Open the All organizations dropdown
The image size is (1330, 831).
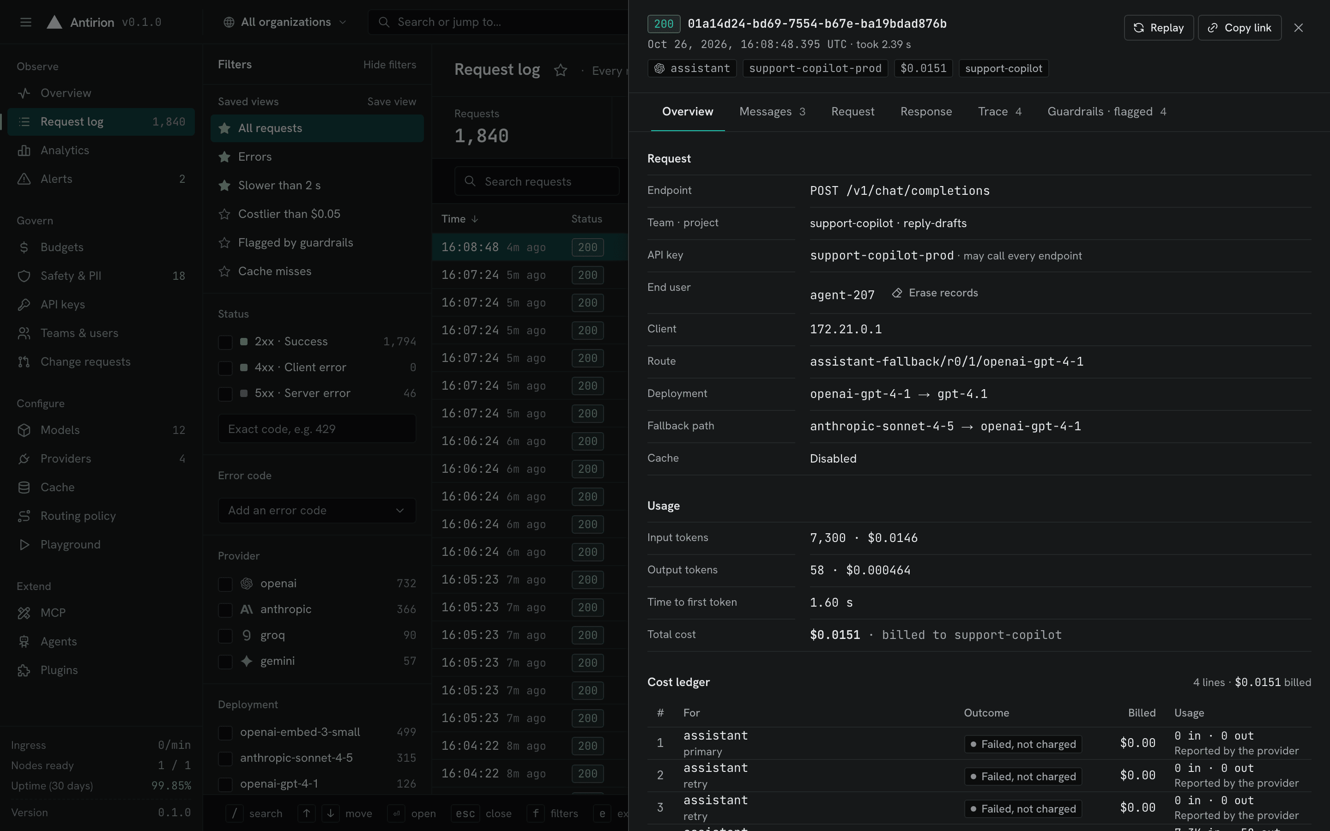click(x=284, y=22)
